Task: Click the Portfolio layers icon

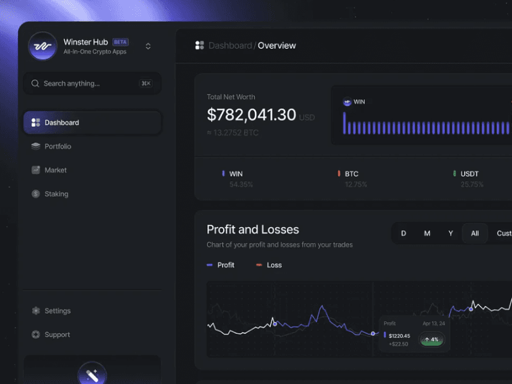Action: 35,147
